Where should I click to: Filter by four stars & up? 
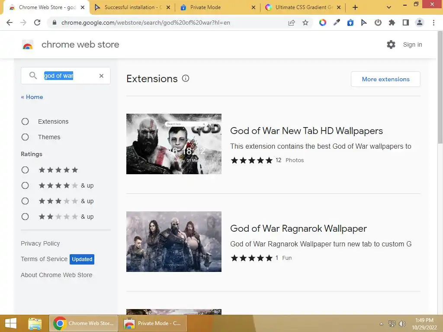[x=25, y=185]
